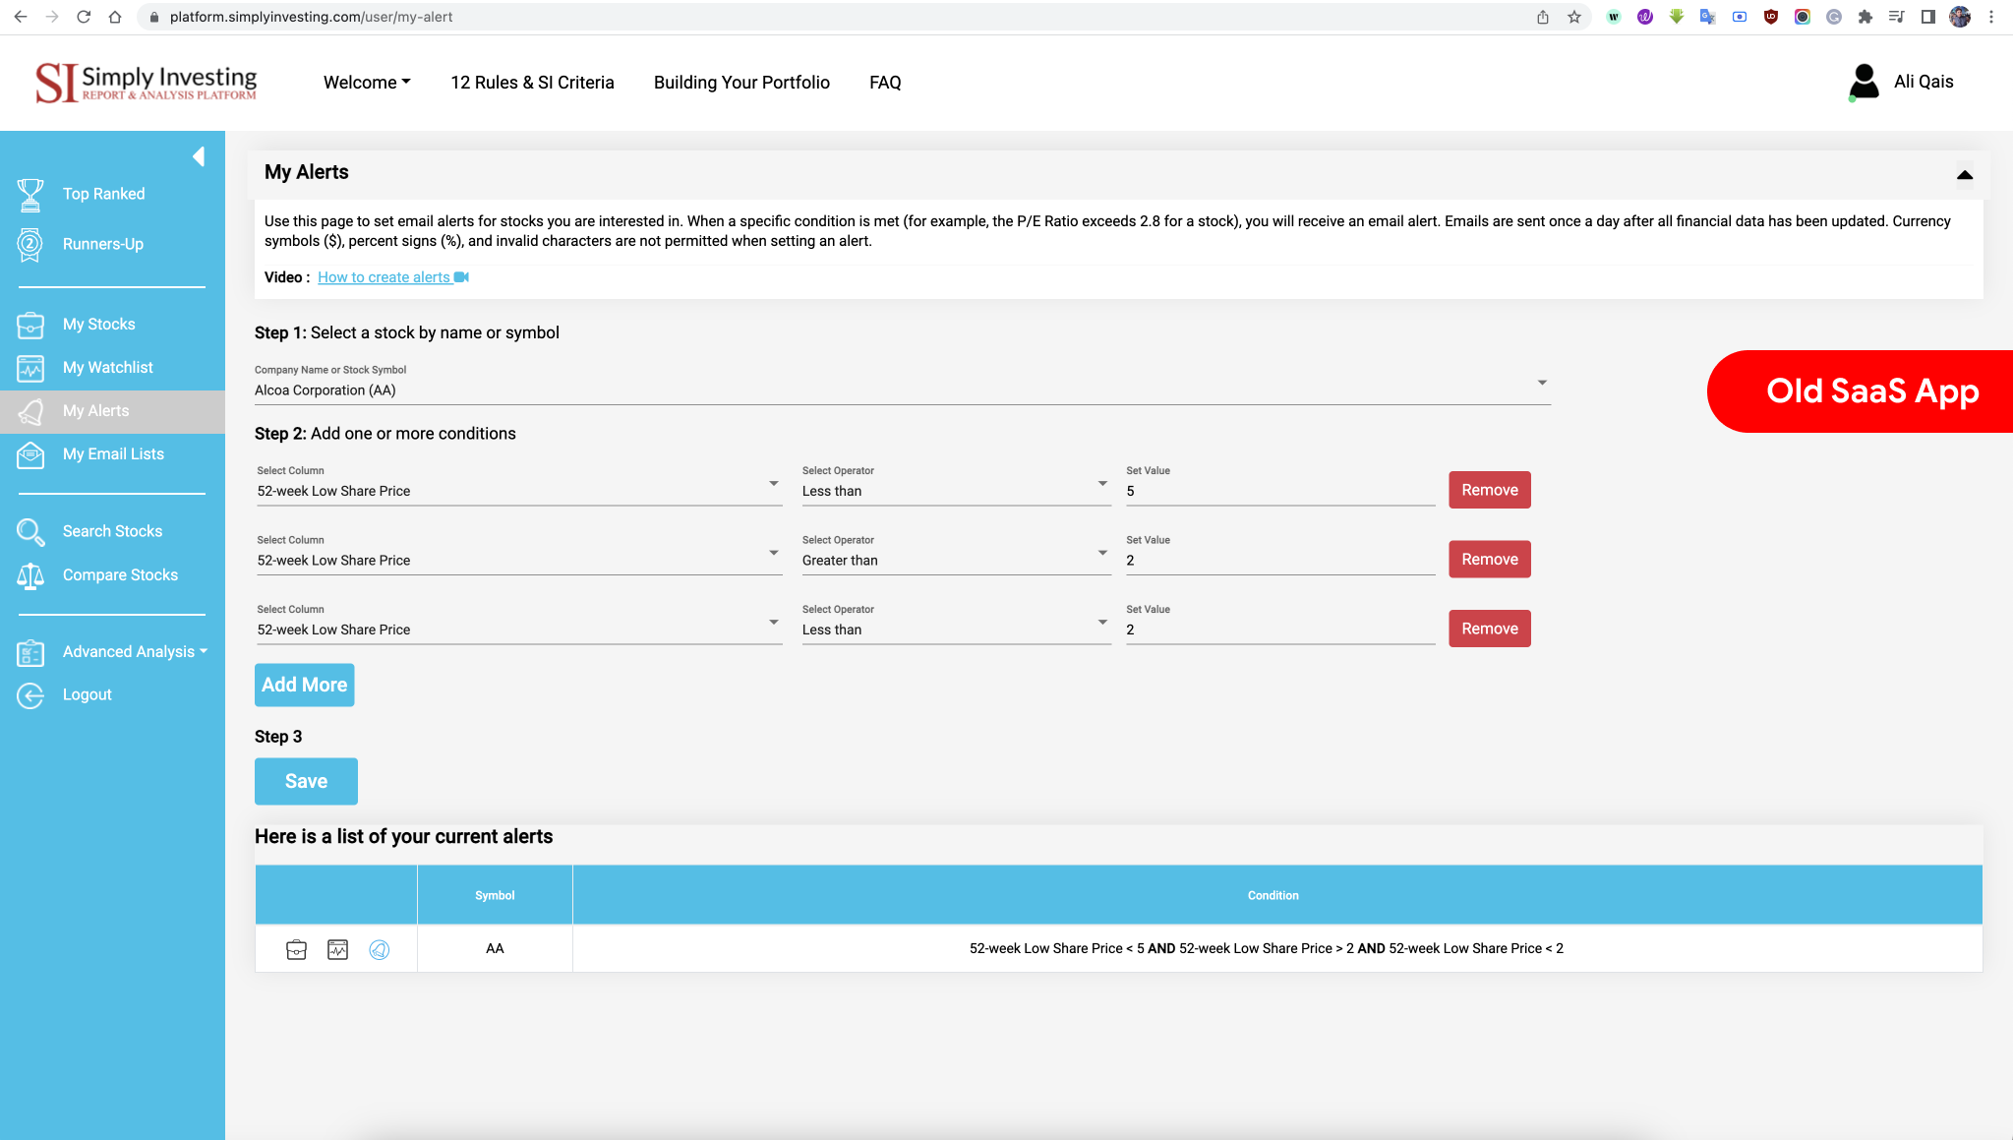This screenshot has height=1140, width=2013.
Task: Collapse the My Alerts panel
Action: (x=1964, y=175)
